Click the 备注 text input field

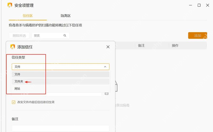click(x=60, y=128)
